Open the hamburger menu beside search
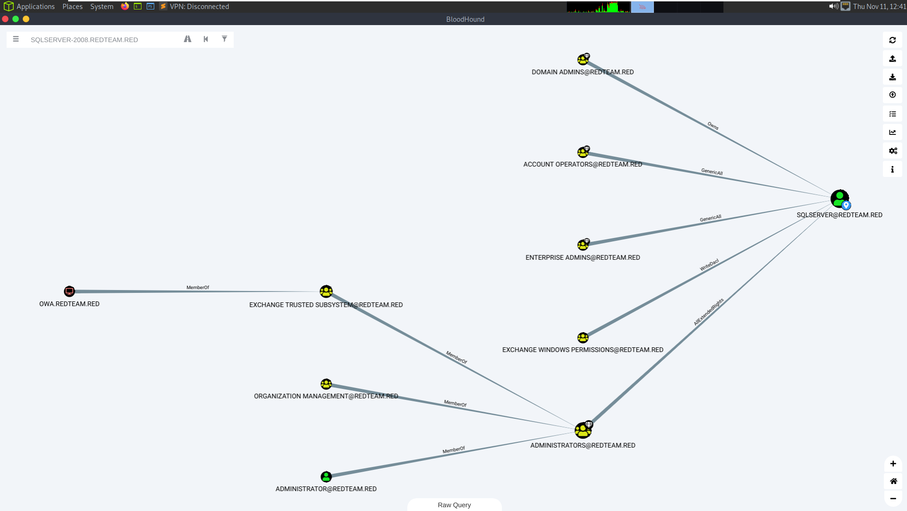This screenshot has height=511, width=907. coord(16,39)
